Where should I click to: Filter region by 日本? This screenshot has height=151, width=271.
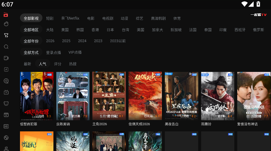pyautogui.click(x=110, y=30)
